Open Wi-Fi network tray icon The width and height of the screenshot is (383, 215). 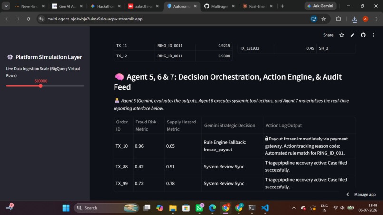coord(335,208)
